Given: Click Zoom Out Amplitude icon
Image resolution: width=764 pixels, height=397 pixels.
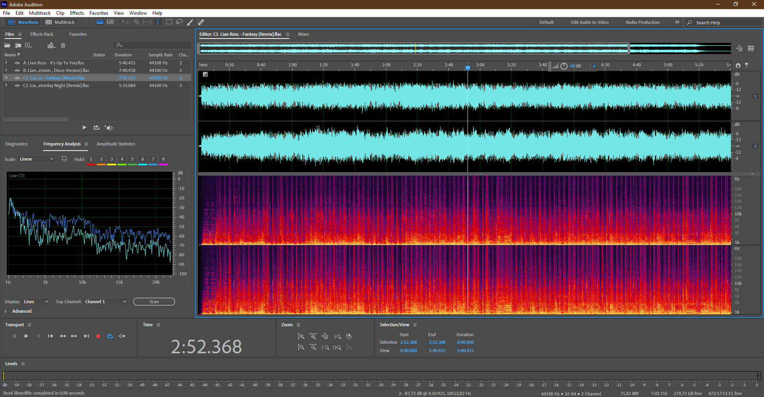Looking at the screenshot, I should coord(301,347).
